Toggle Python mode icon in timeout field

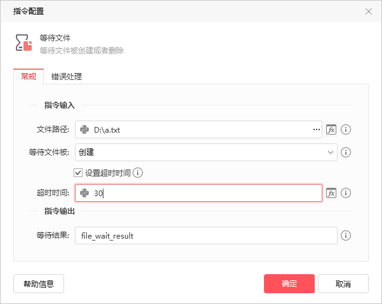click(x=84, y=193)
